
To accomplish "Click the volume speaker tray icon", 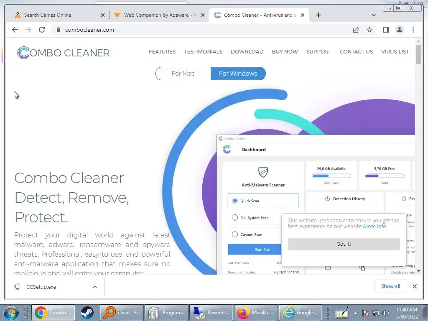I will pos(386,313).
